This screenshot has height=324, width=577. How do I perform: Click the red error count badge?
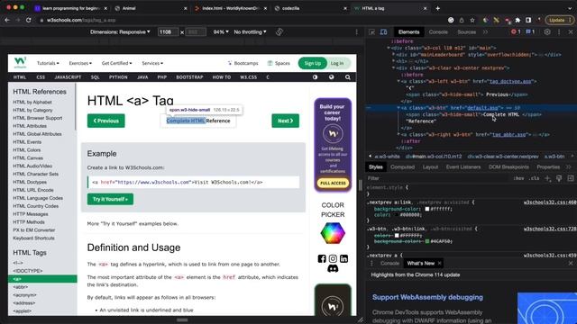coord(516,32)
